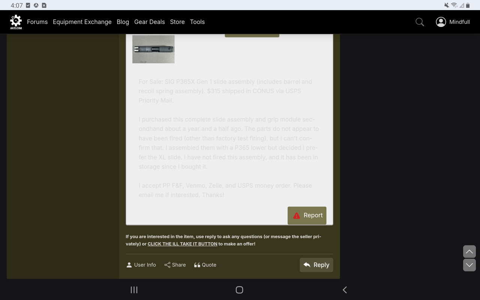Report the listing with the Report button
480x300 pixels.
(307, 215)
